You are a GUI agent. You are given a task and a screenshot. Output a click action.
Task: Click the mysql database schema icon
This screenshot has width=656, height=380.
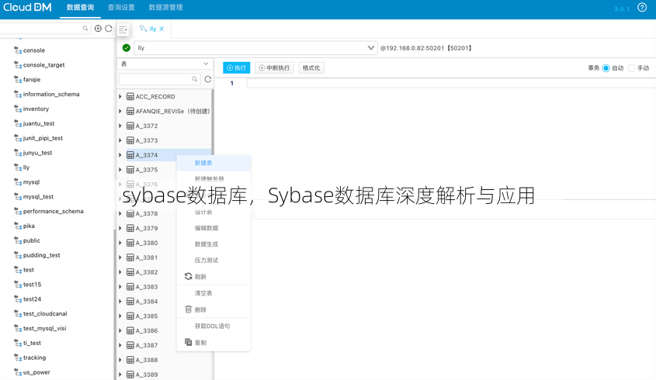pyautogui.click(x=18, y=181)
